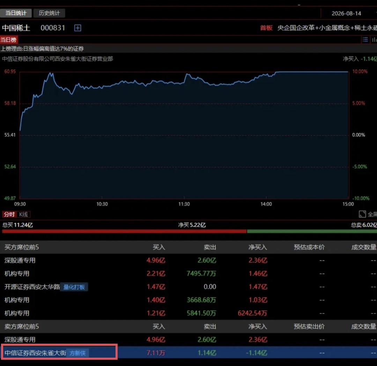Click the red buy portion of ratio bar
This screenshot has height=366, width=377.
(124, 231)
